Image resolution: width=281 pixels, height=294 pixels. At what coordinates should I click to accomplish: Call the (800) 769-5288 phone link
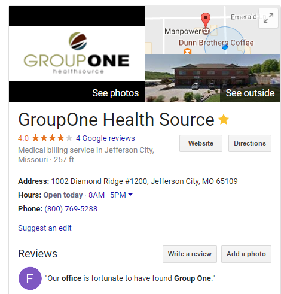(x=71, y=209)
